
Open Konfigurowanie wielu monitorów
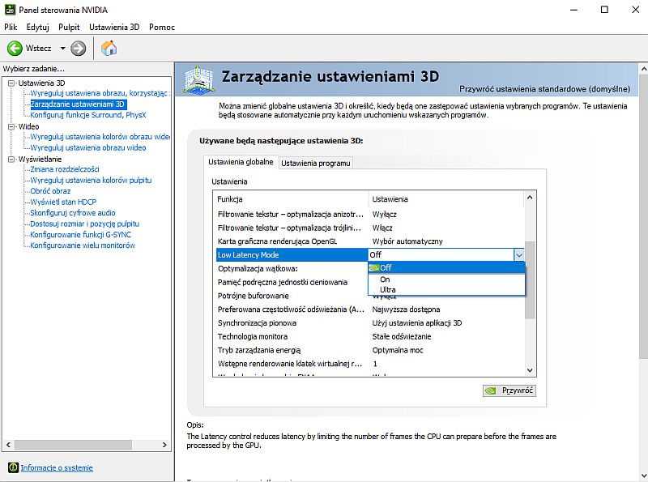coord(83,245)
